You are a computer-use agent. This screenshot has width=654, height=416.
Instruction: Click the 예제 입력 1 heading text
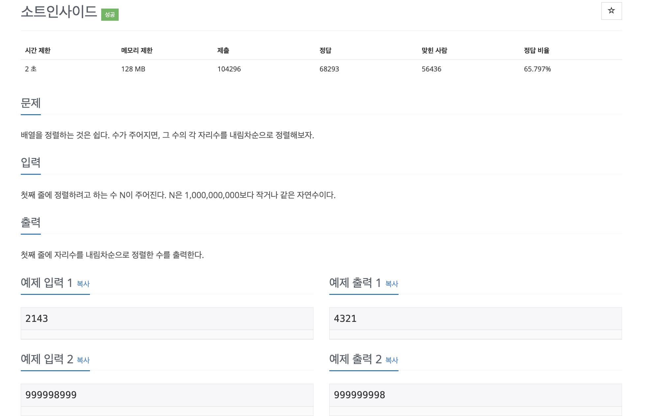coord(46,283)
